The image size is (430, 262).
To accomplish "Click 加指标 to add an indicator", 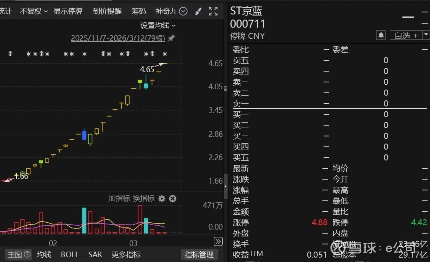I will [119, 198].
